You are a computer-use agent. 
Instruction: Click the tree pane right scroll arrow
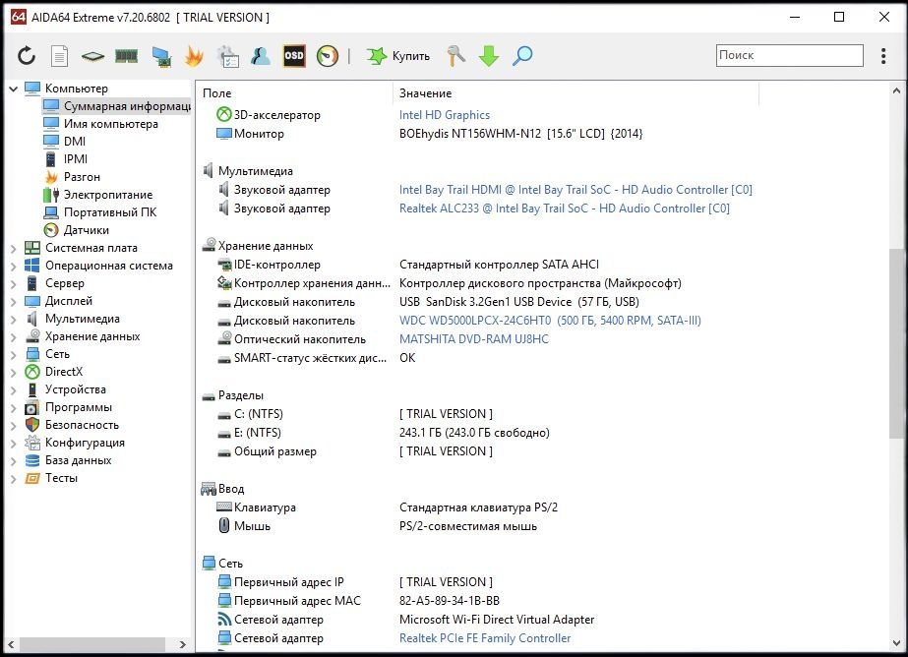182,644
